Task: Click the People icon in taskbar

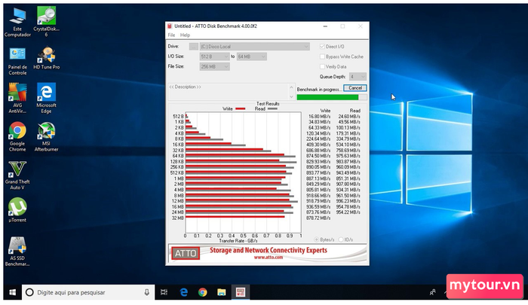Action: (433, 292)
